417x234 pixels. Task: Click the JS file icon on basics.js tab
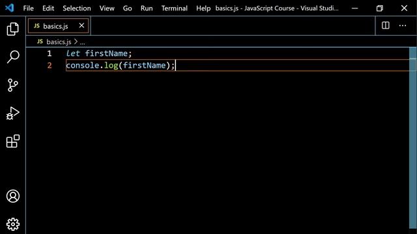coord(36,26)
